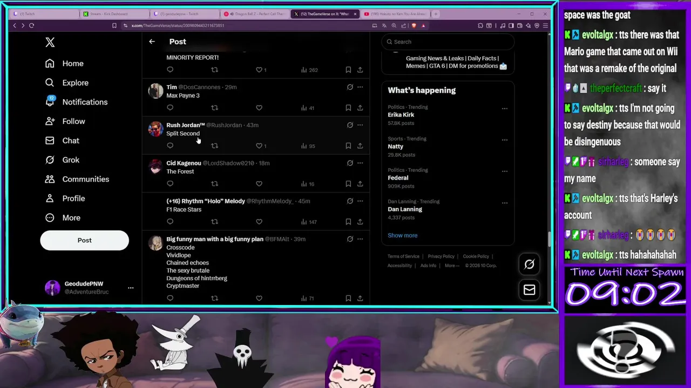Open more options on Cid Kagenou's post
The image size is (691, 388).
pyautogui.click(x=360, y=163)
